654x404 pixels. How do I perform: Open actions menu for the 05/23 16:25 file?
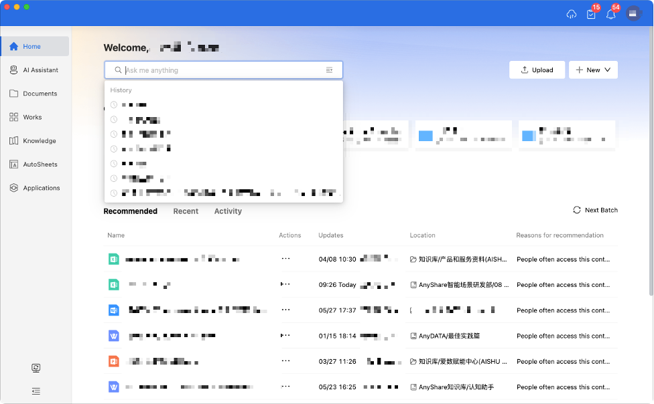point(285,387)
